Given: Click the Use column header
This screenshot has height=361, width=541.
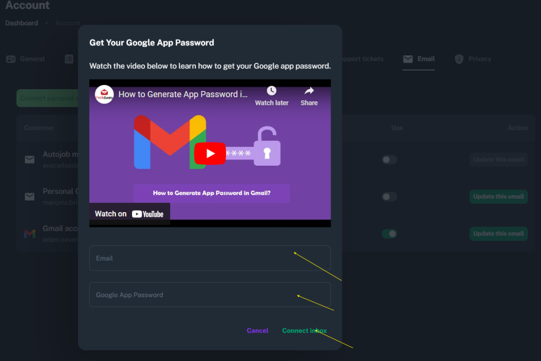Looking at the screenshot, I should [397, 128].
